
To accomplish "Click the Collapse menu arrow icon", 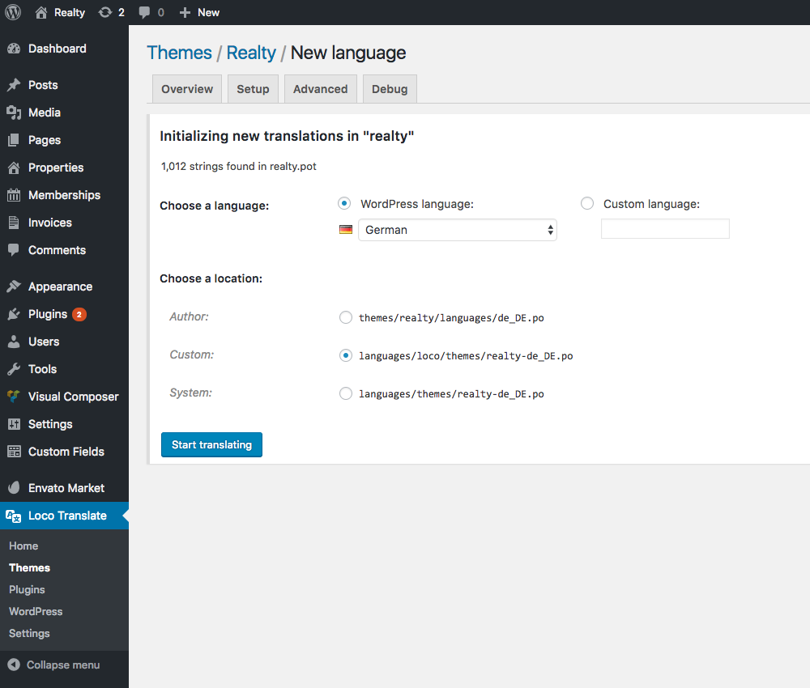I will (14, 665).
